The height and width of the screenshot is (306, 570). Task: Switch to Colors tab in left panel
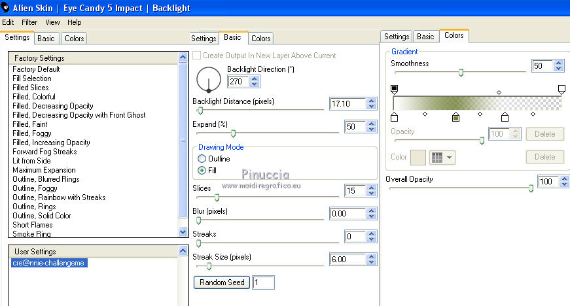[x=74, y=39]
